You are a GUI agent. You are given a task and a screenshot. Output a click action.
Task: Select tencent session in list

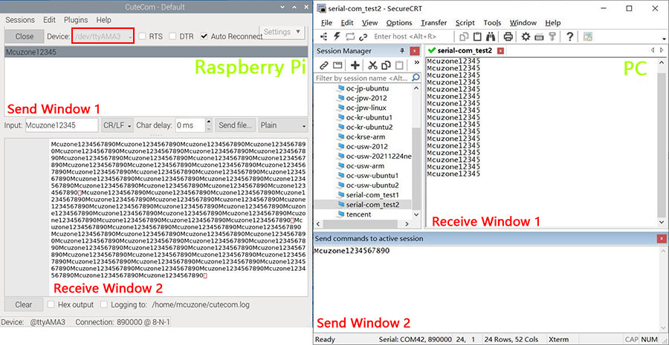(358, 214)
